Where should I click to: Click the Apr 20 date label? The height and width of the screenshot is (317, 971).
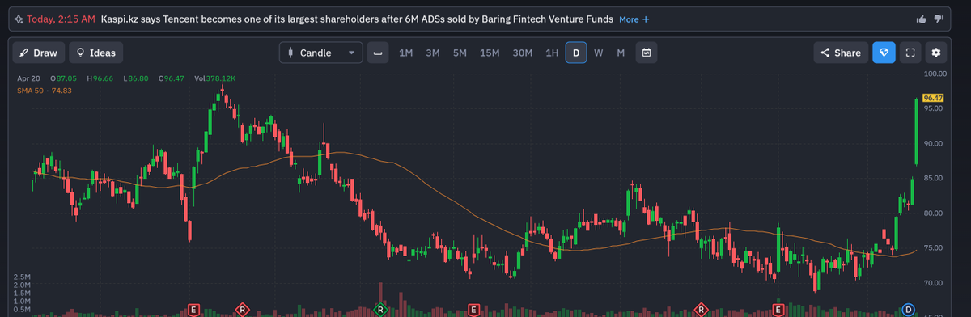[29, 78]
